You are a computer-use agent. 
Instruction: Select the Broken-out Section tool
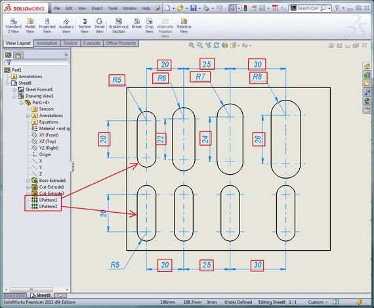(119, 26)
